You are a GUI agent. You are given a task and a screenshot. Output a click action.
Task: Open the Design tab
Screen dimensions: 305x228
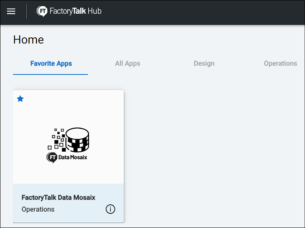[204, 63]
